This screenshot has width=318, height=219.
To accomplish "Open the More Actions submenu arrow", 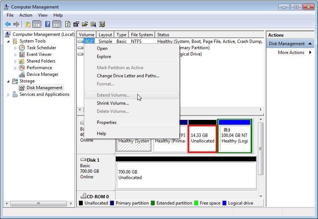I will (x=310, y=53).
